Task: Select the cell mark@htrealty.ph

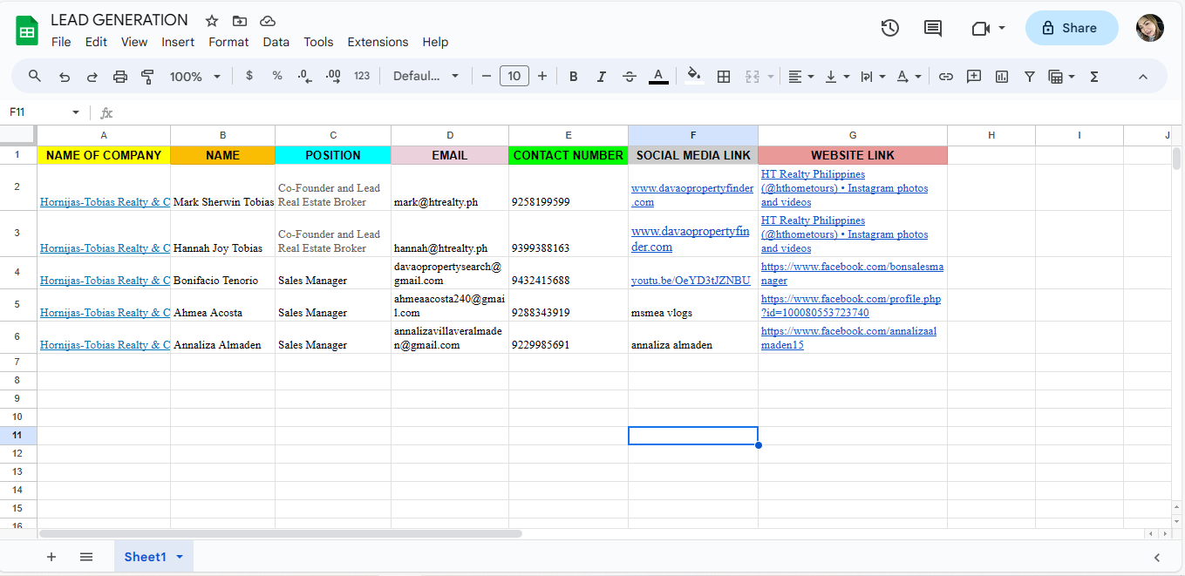Action: pyautogui.click(x=450, y=187)
